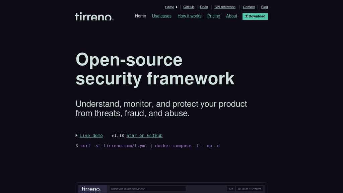Open the Demo link in top bar

(x=169, y=7)
